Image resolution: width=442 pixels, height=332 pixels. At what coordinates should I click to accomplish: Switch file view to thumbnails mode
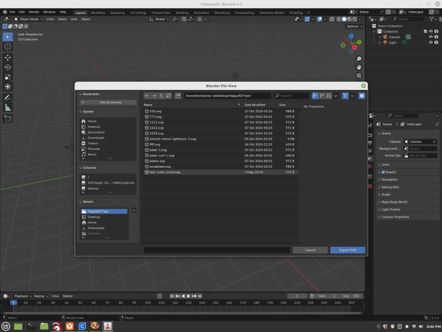pyautogui.click(x=328, y=96)
